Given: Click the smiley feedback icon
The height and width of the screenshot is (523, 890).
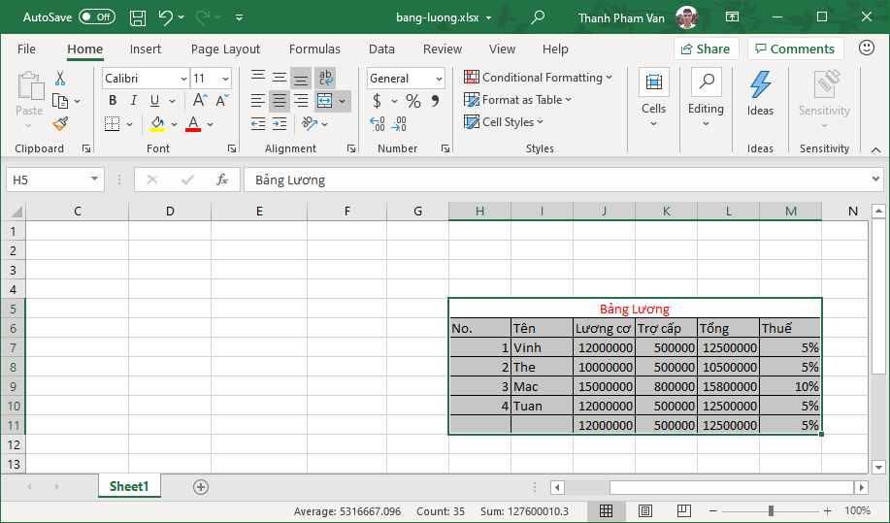Looking at the screenshot, I should click(866, 48).
